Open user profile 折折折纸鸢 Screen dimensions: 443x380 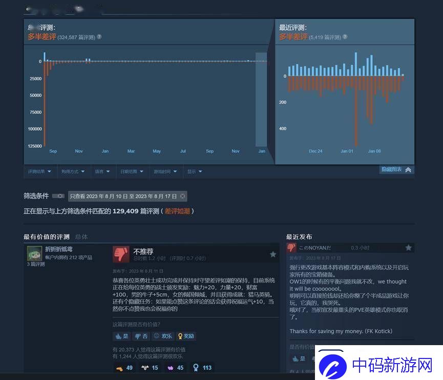(59, 249)
